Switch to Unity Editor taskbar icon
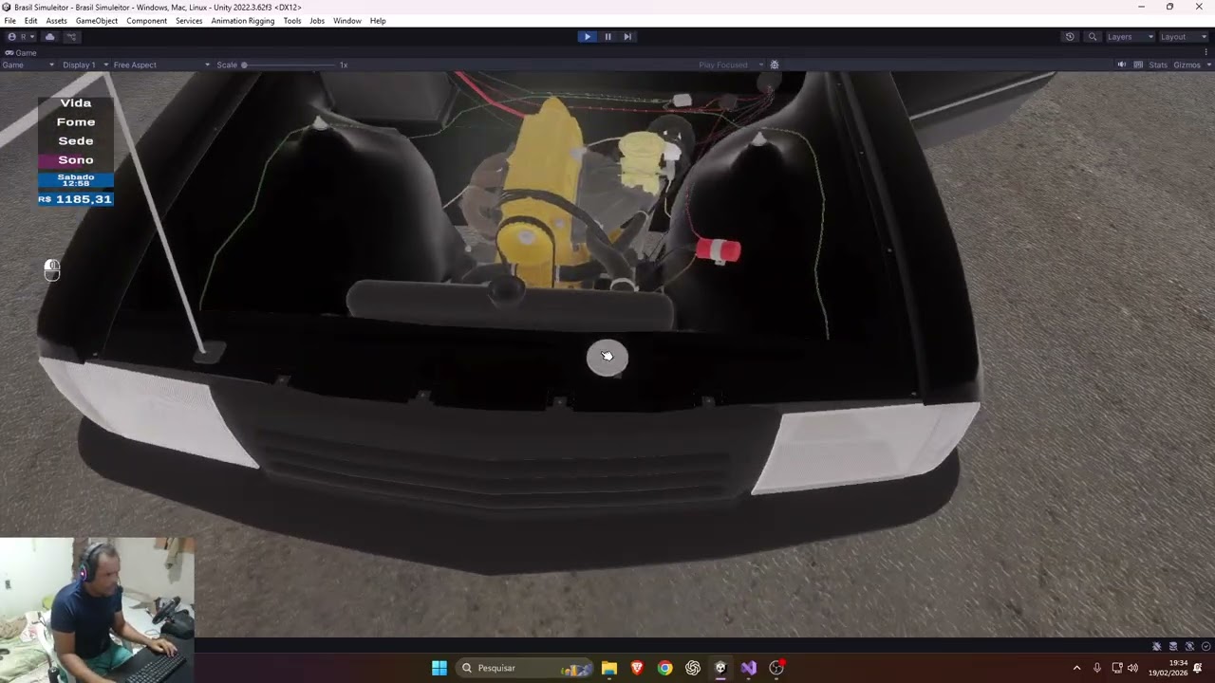 pyautogui.click(x=720, y=668)
